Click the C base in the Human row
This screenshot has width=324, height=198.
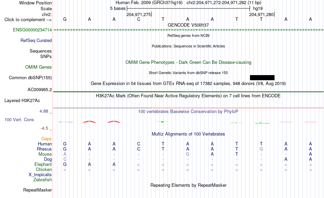point(139,144)
